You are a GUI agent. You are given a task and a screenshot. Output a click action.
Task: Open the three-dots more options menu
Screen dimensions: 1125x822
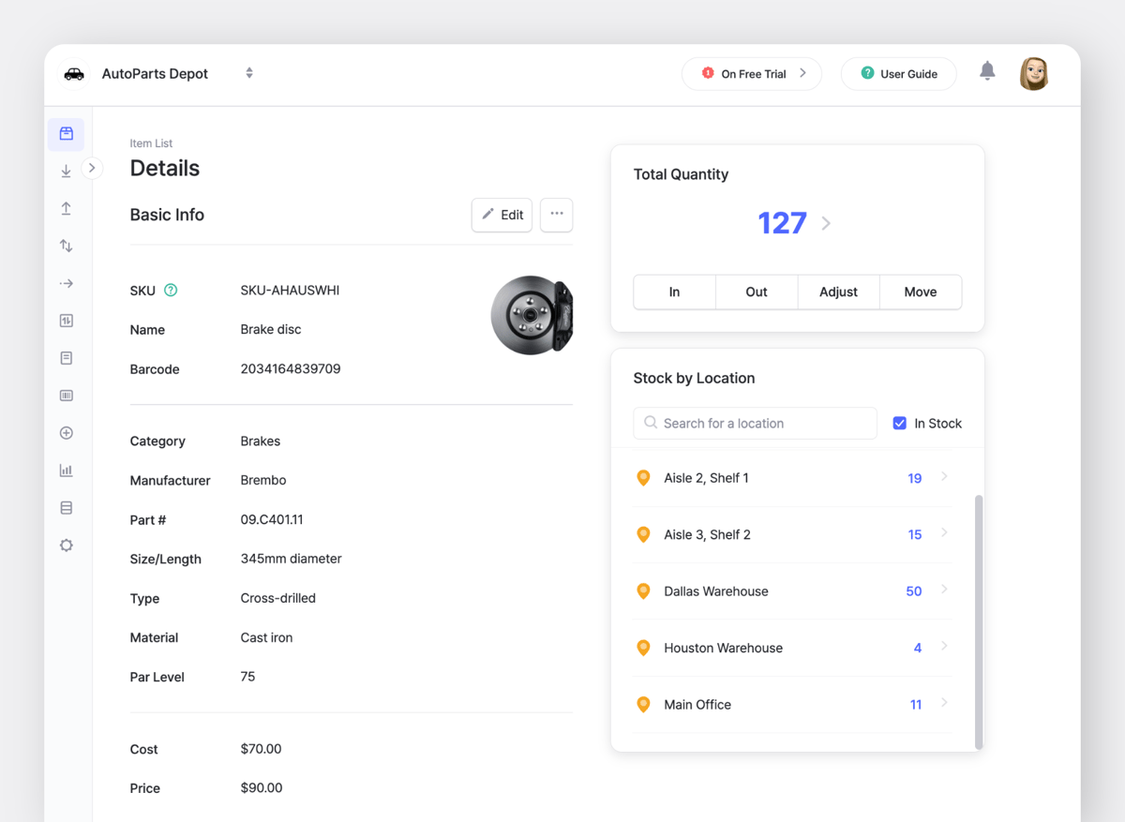pyautogui.click(x=557, y=215)
